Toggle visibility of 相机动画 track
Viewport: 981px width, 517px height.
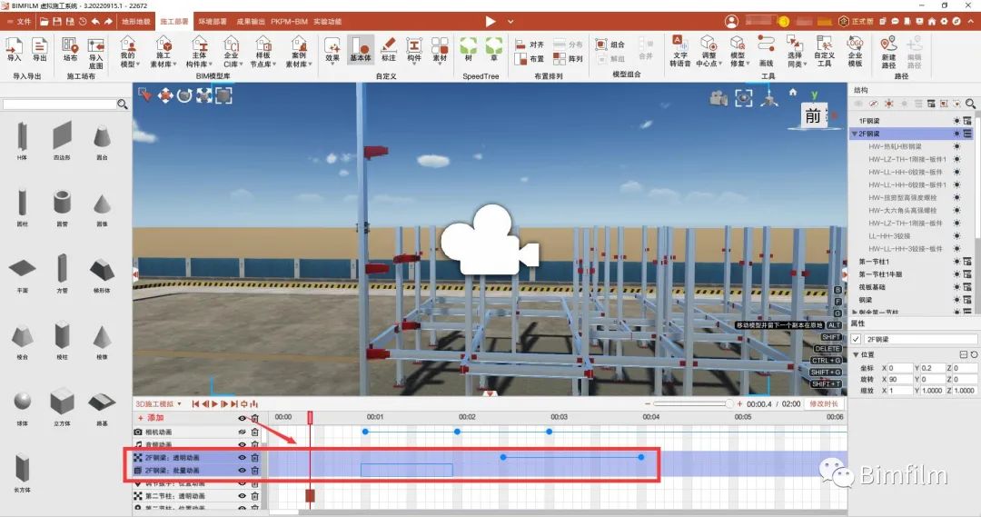pyautogui.click(x=242, y=432)
